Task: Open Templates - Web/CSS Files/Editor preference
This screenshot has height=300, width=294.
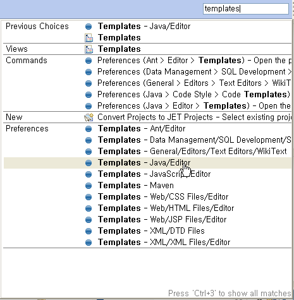Action: [x=163, y=197]
